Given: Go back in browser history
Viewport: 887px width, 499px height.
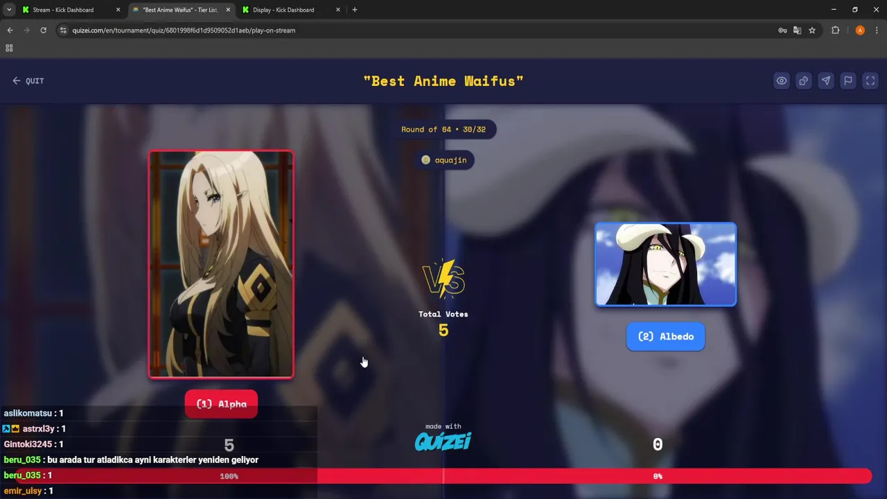Looking at the screenshot, I should (x=10, y=30).
